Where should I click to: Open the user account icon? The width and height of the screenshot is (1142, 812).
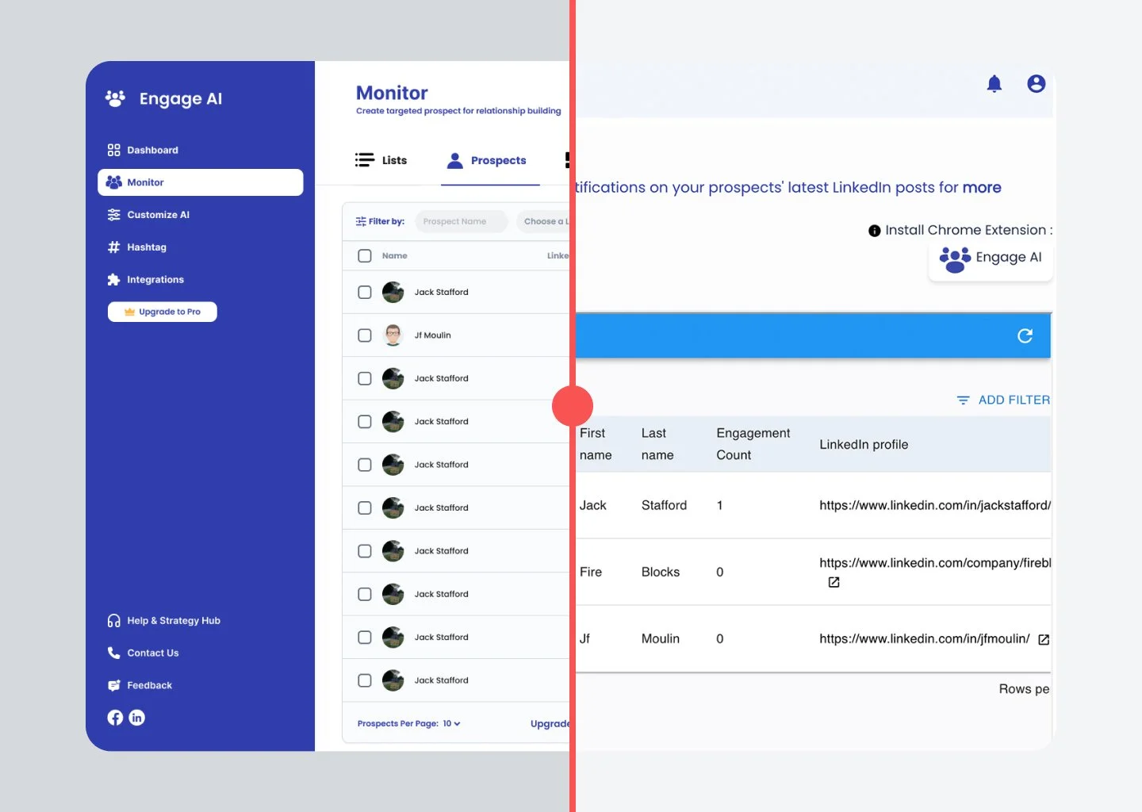pos(1037,84)
